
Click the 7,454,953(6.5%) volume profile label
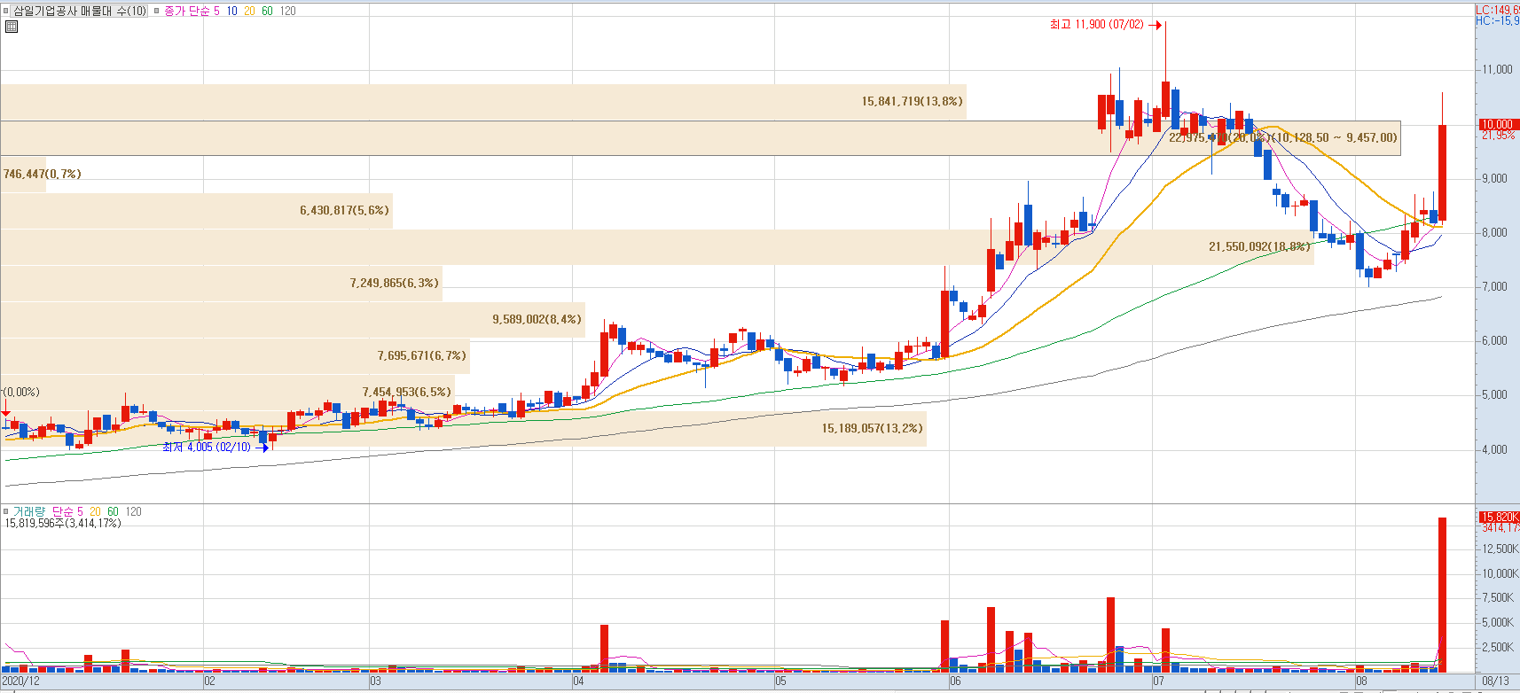406,393
